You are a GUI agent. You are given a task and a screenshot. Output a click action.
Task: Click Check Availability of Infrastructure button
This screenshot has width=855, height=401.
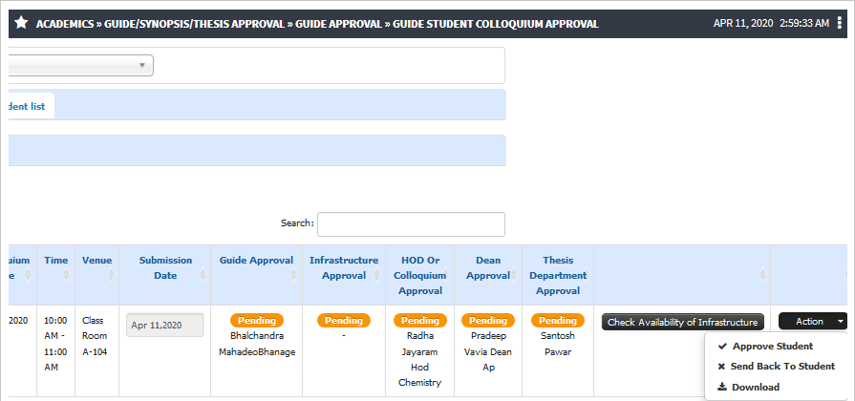click(x=683, y=322)
